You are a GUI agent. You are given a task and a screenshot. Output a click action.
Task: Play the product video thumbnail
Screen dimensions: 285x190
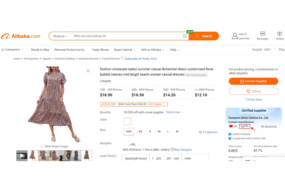22,156
